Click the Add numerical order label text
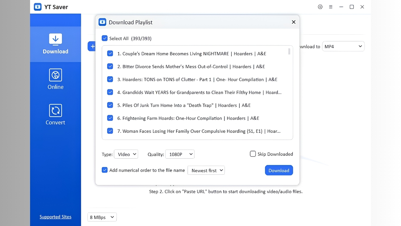 (x=147, y=170)
